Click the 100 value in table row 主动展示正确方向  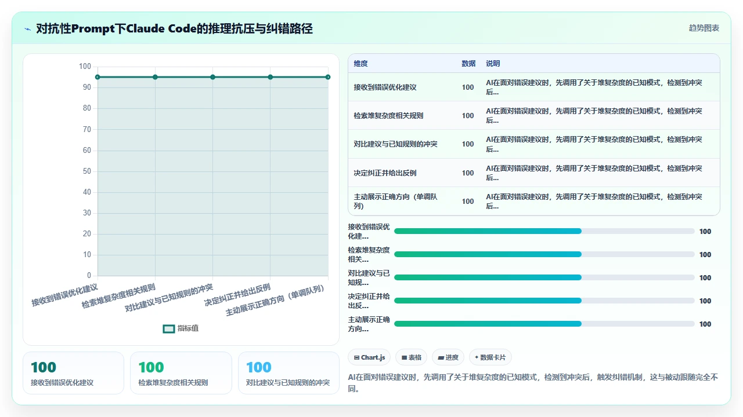[x=468, y=201]
